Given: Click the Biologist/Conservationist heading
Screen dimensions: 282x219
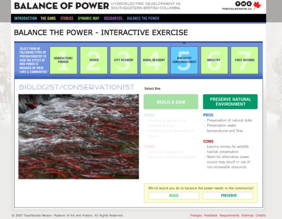Looking at the screenshot, I should [x=76, y=87].
